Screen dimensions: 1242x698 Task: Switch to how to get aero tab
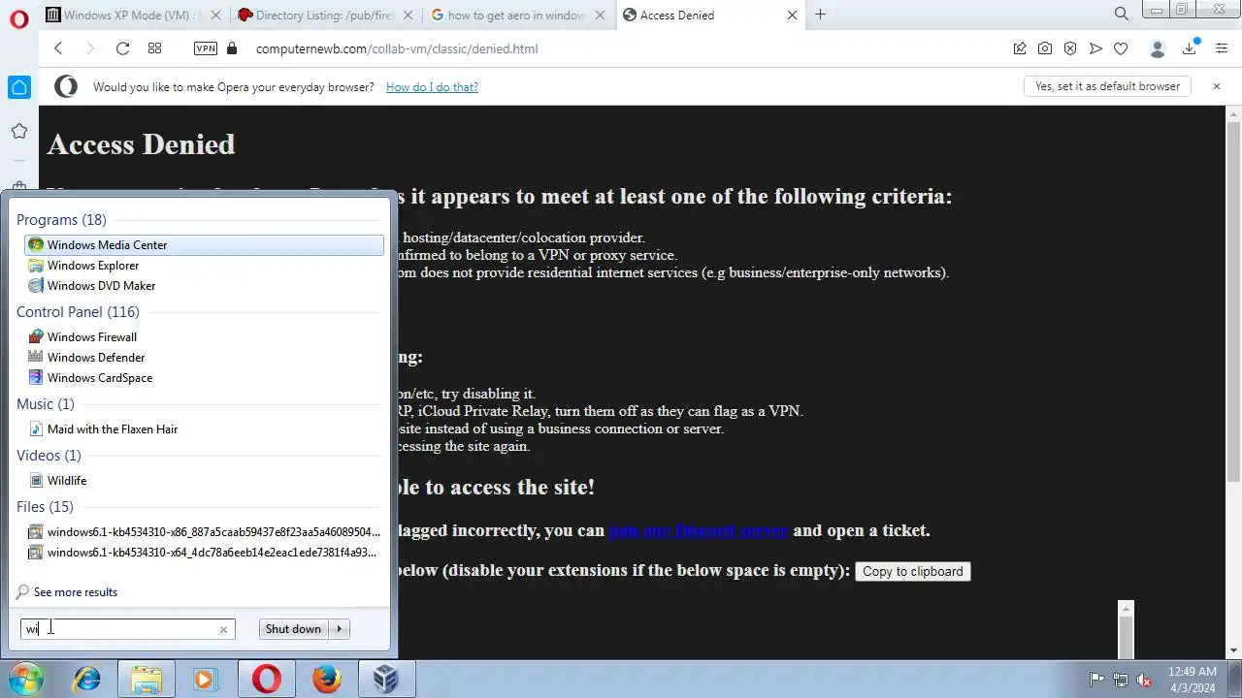517,15
